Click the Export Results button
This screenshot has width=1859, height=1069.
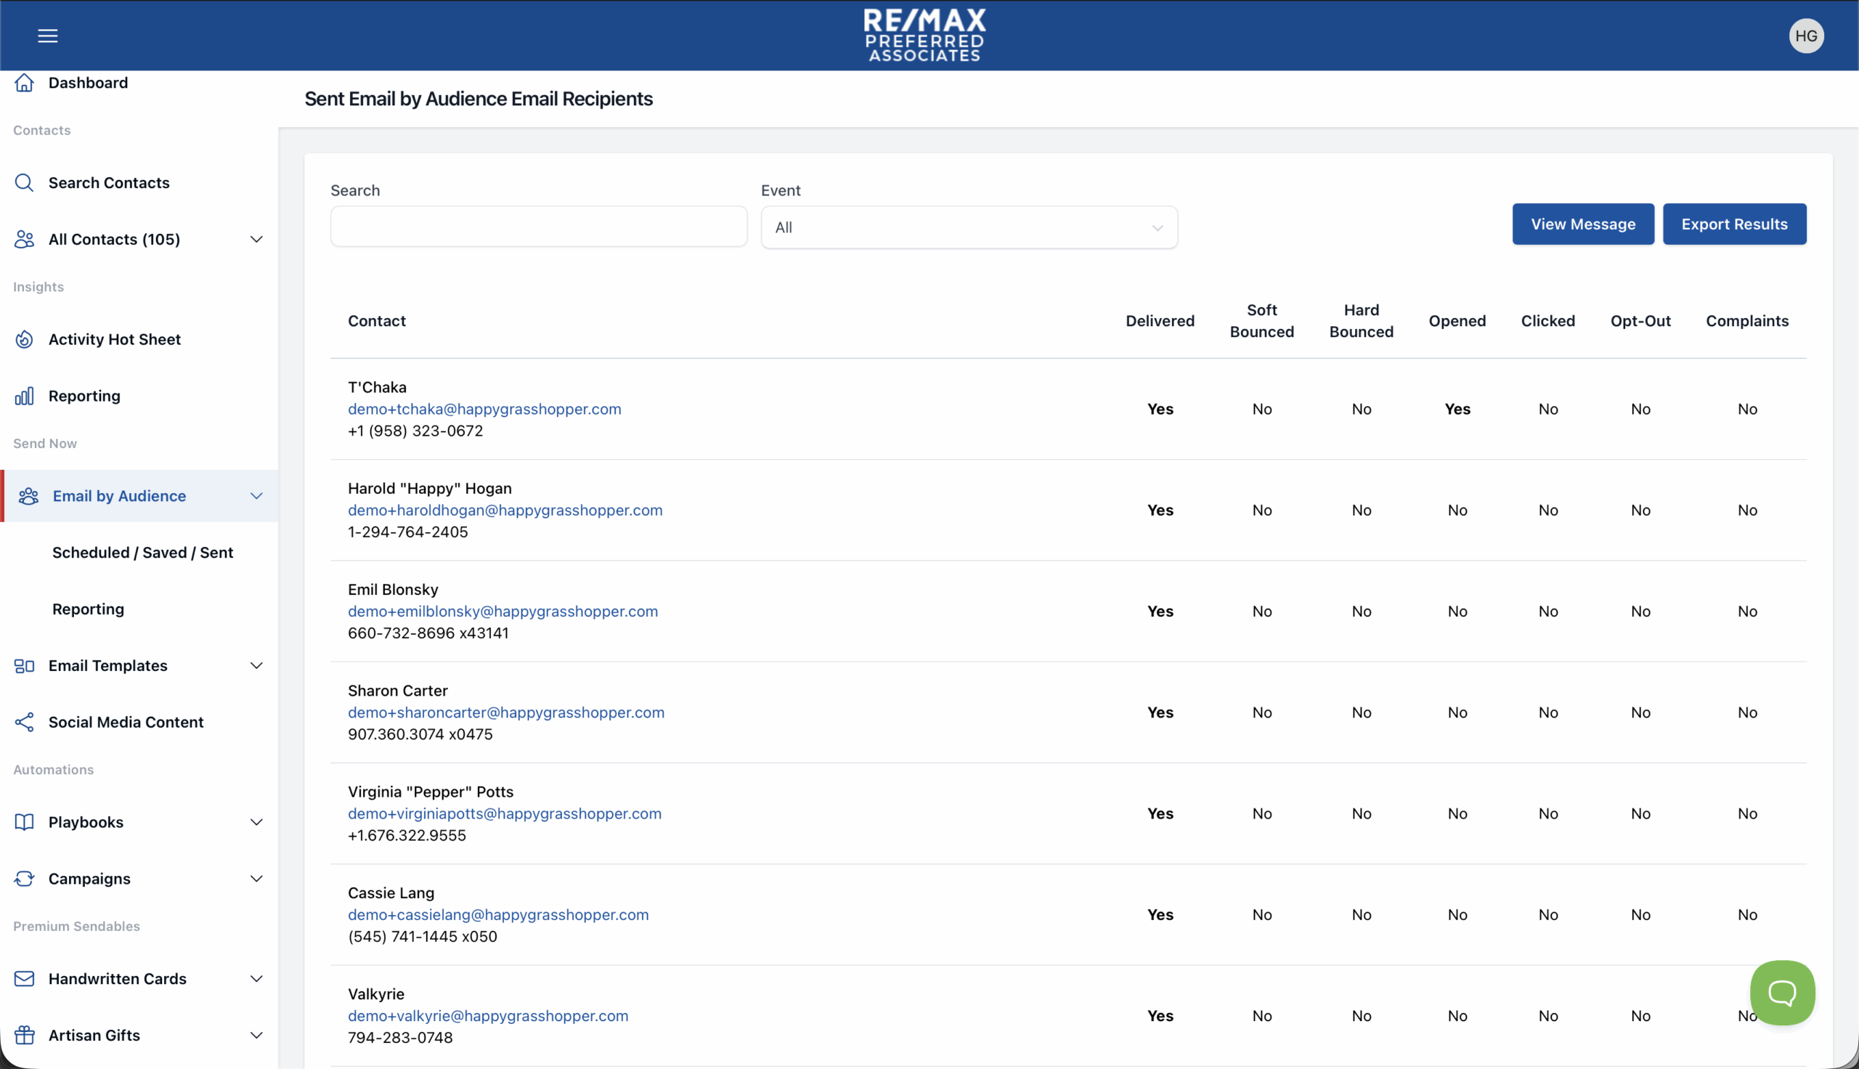(x=1733, y=224)
